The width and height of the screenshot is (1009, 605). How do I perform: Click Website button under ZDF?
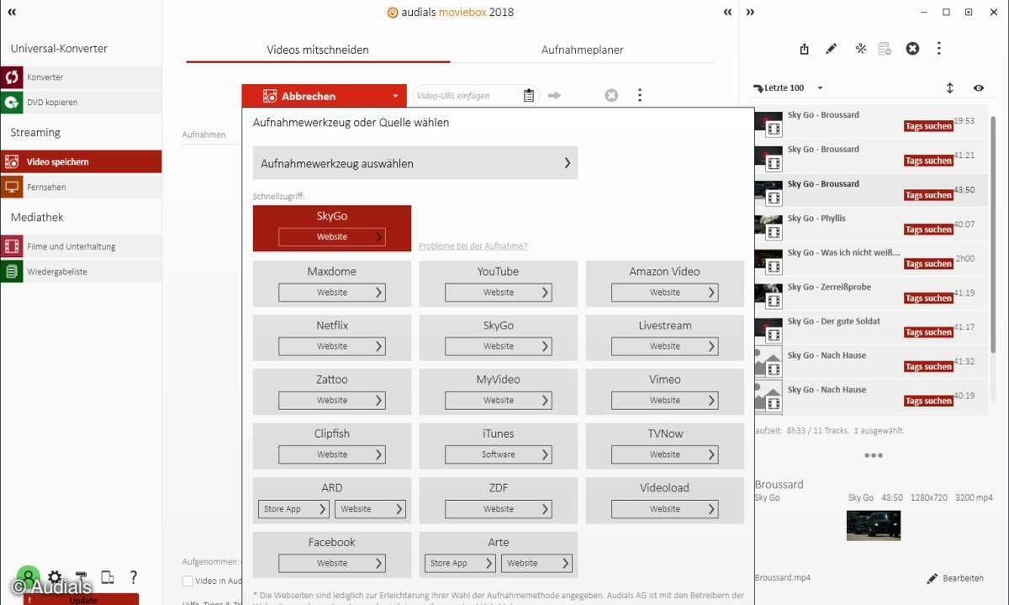coord(499,508)
